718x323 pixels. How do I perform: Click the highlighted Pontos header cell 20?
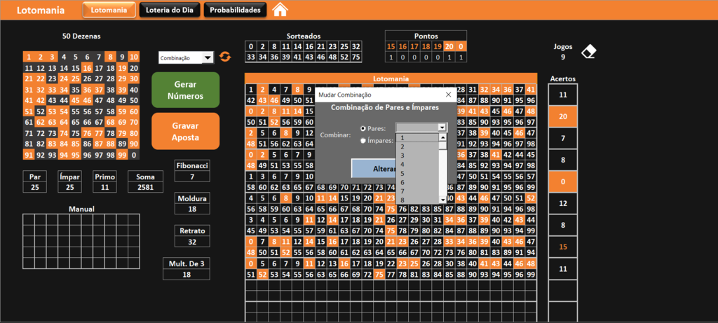tap(449, 47)
